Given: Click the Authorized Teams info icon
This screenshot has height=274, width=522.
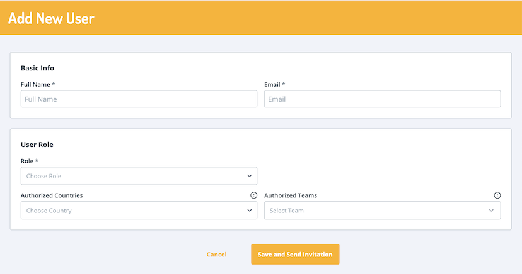Looking at the screenshot, I should point(497,195).
